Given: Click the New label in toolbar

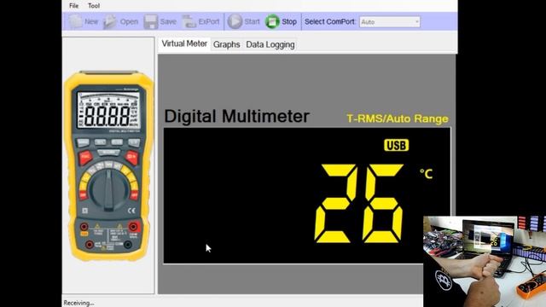Looking at the screenshot, I should point(91,21).
